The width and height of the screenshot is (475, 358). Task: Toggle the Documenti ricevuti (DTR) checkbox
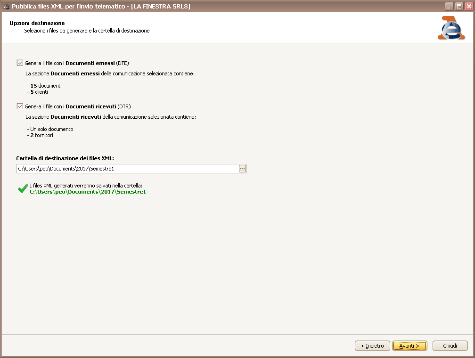pos(20,106)
